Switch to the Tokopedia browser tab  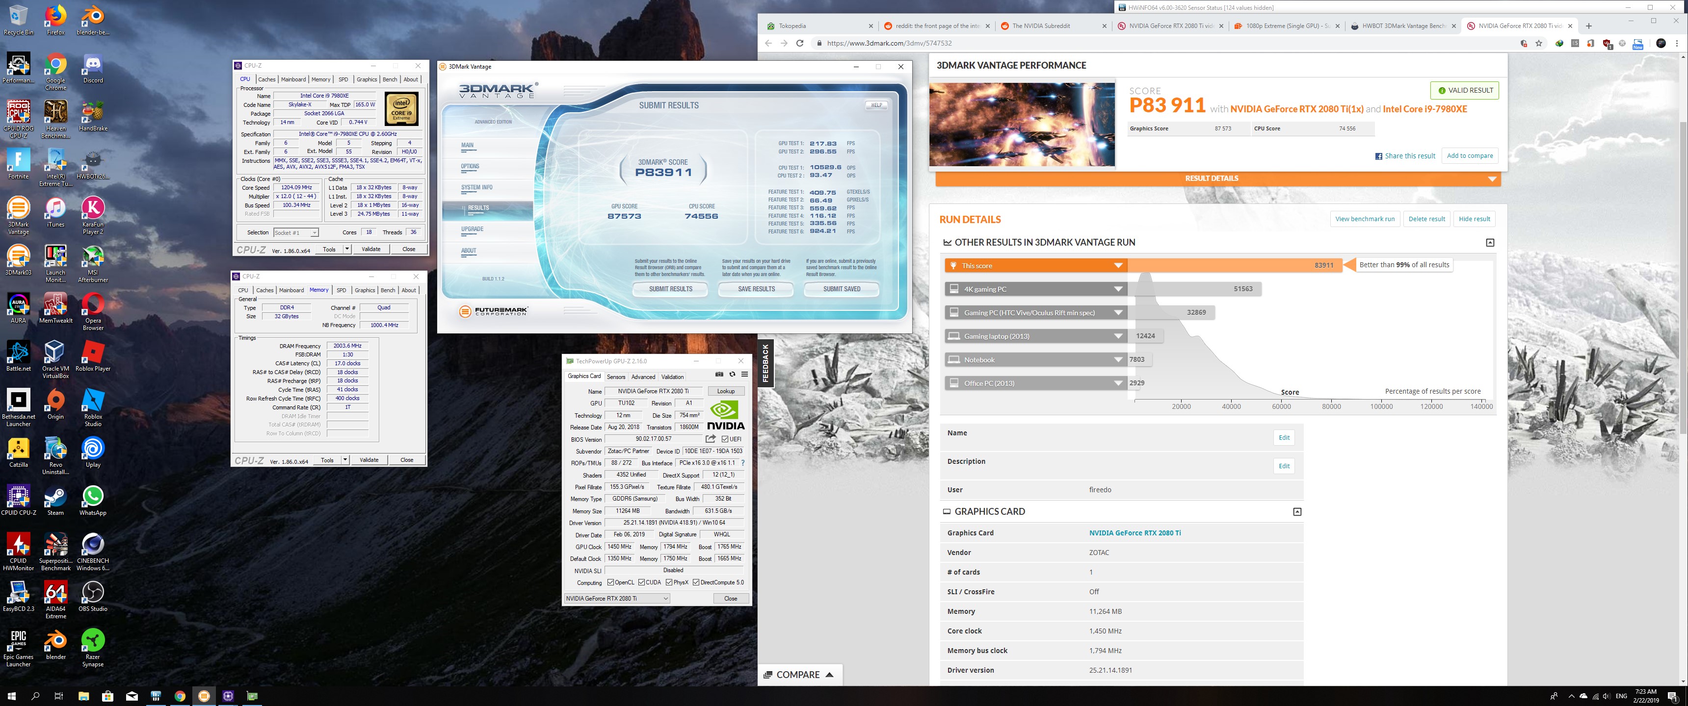coord(820,26)
